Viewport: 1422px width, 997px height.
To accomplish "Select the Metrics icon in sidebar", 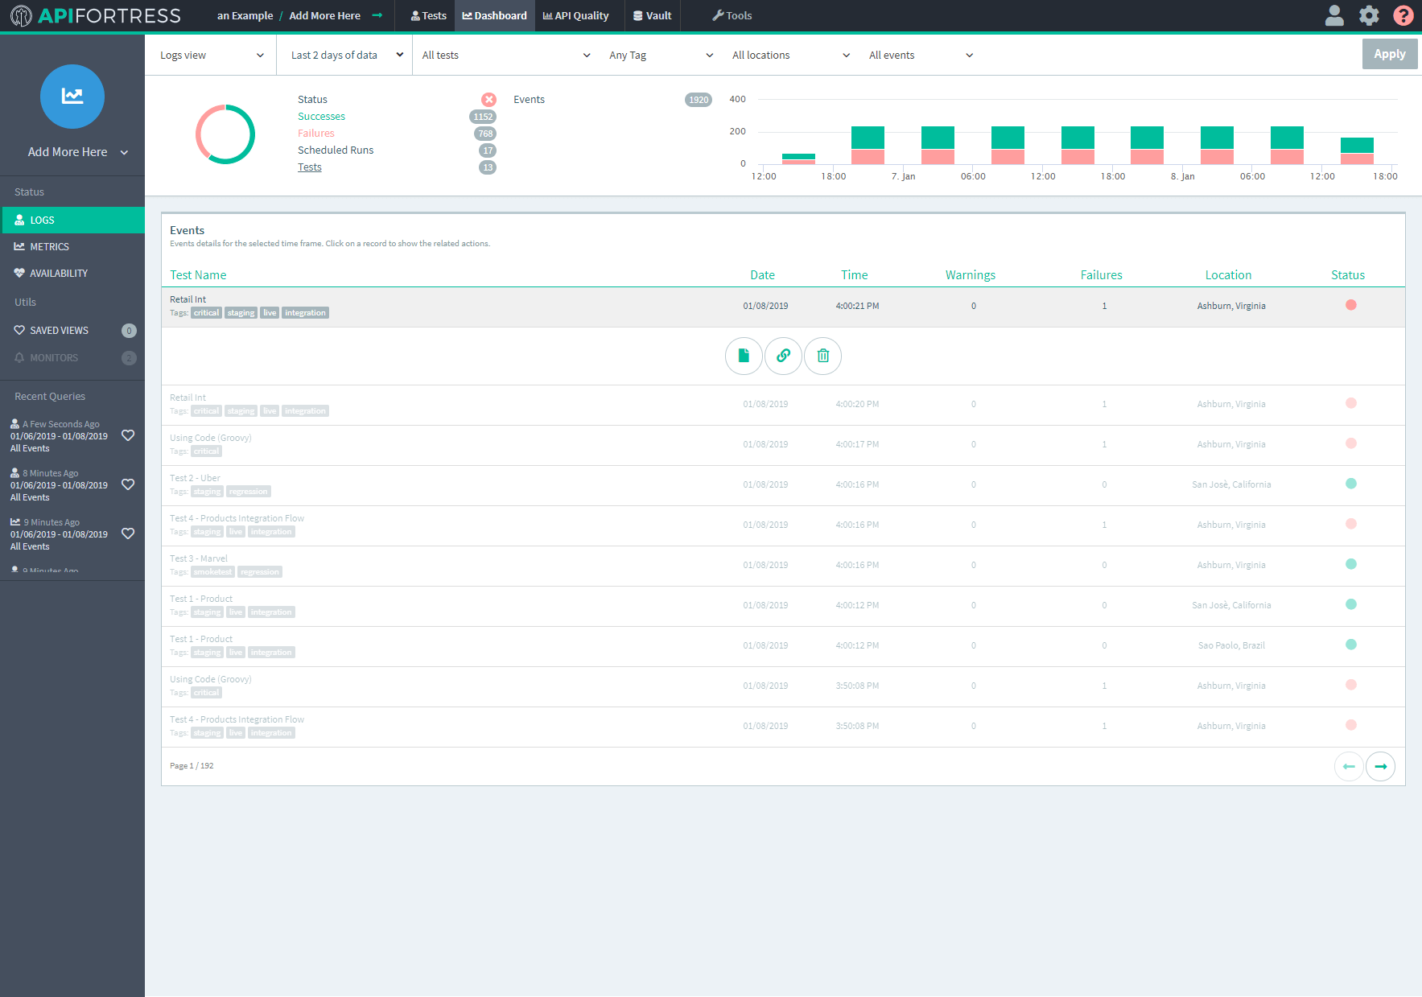I will (19, 246).
